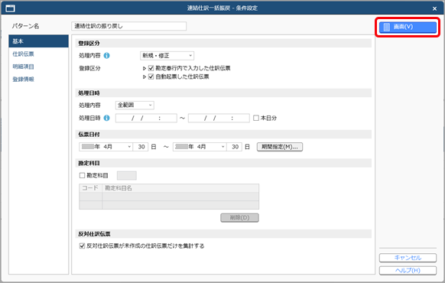This screenshot has height=283, width=445.
Task: Click the キャンセル button
Action: point(408,258)
